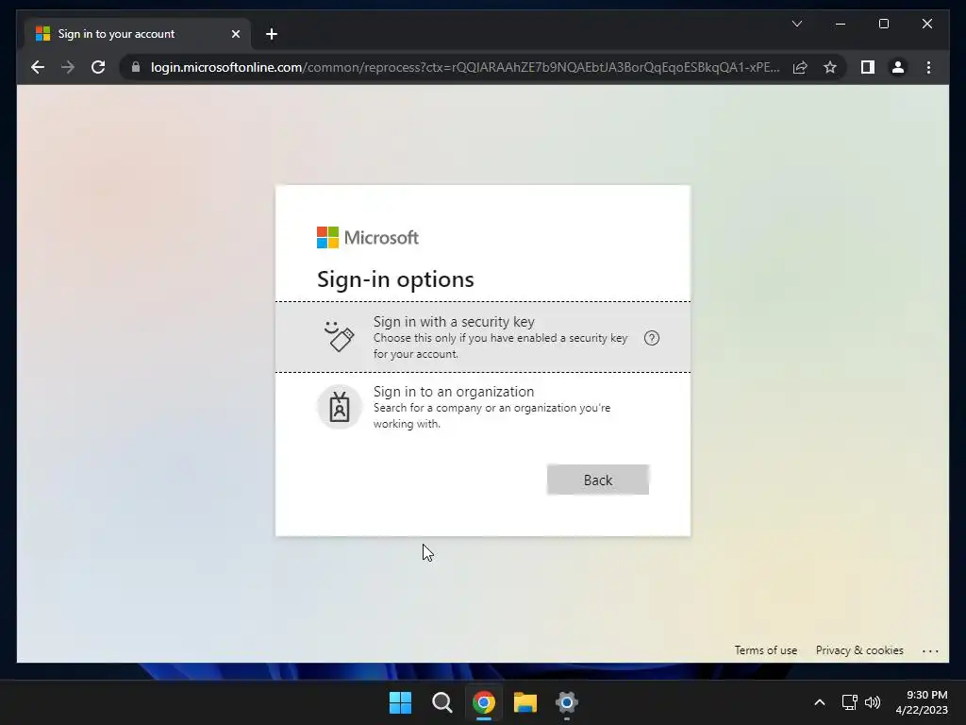The image size is (966, 725).
Task: Click the organization badge icon
Action: coord(339,407)
